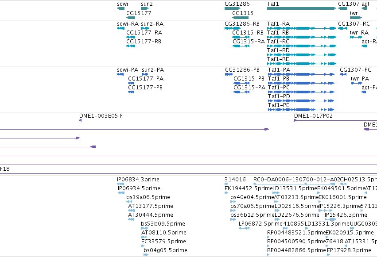
Task: Select the AT08110.5prime EST
Action: (x=144, y=238)
